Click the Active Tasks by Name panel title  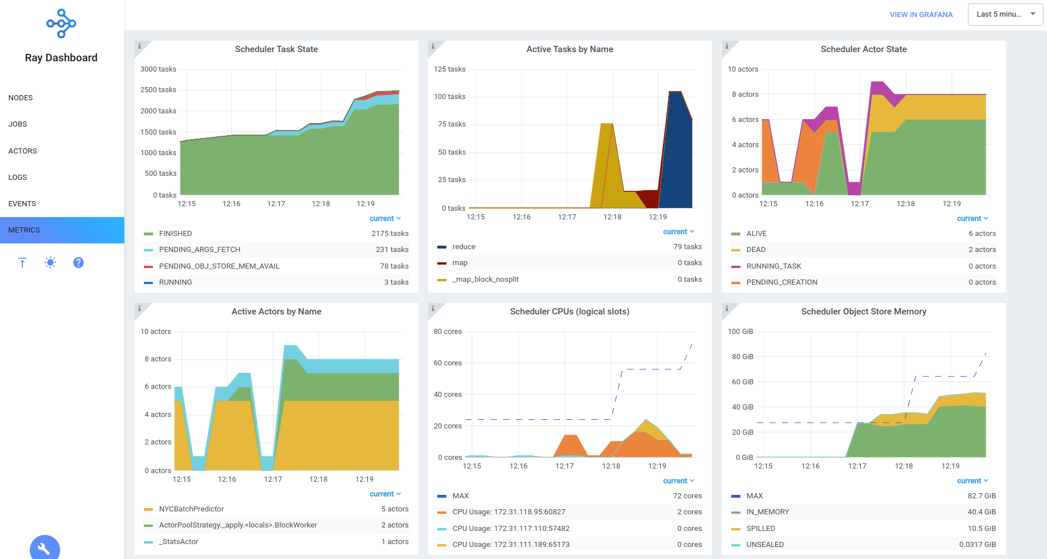click(570, 49)
